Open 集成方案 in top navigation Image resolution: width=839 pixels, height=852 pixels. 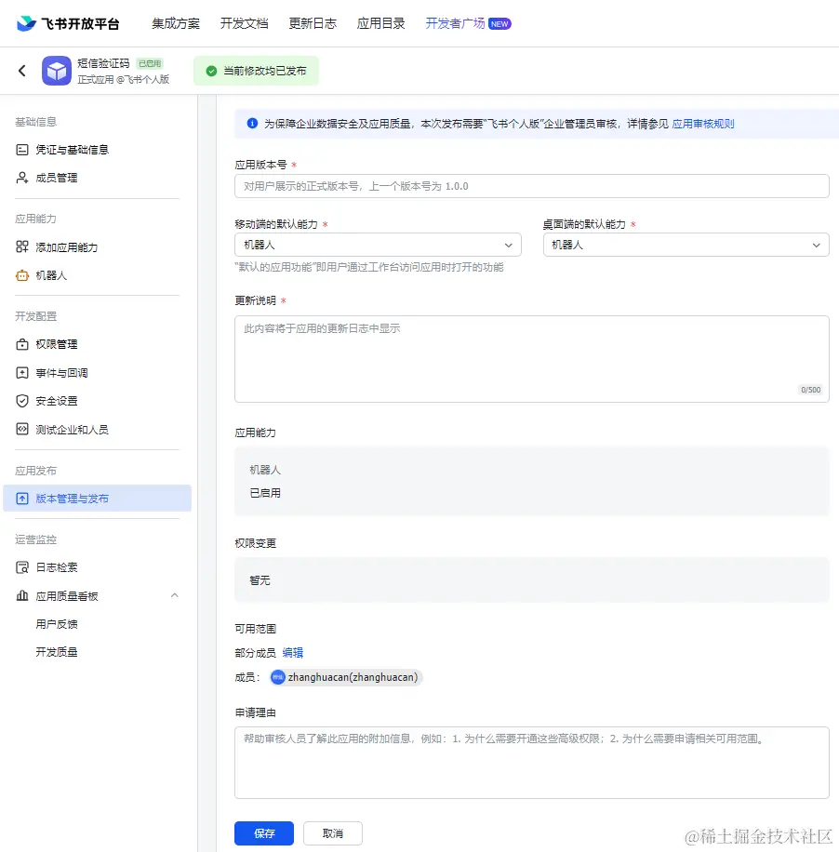click(176, 23)
